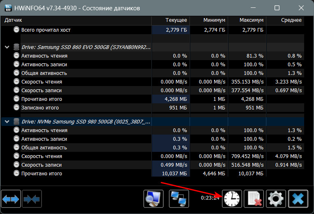Open the system summary monitor icon
314x214 pixels.
click(x=153, y=199)
